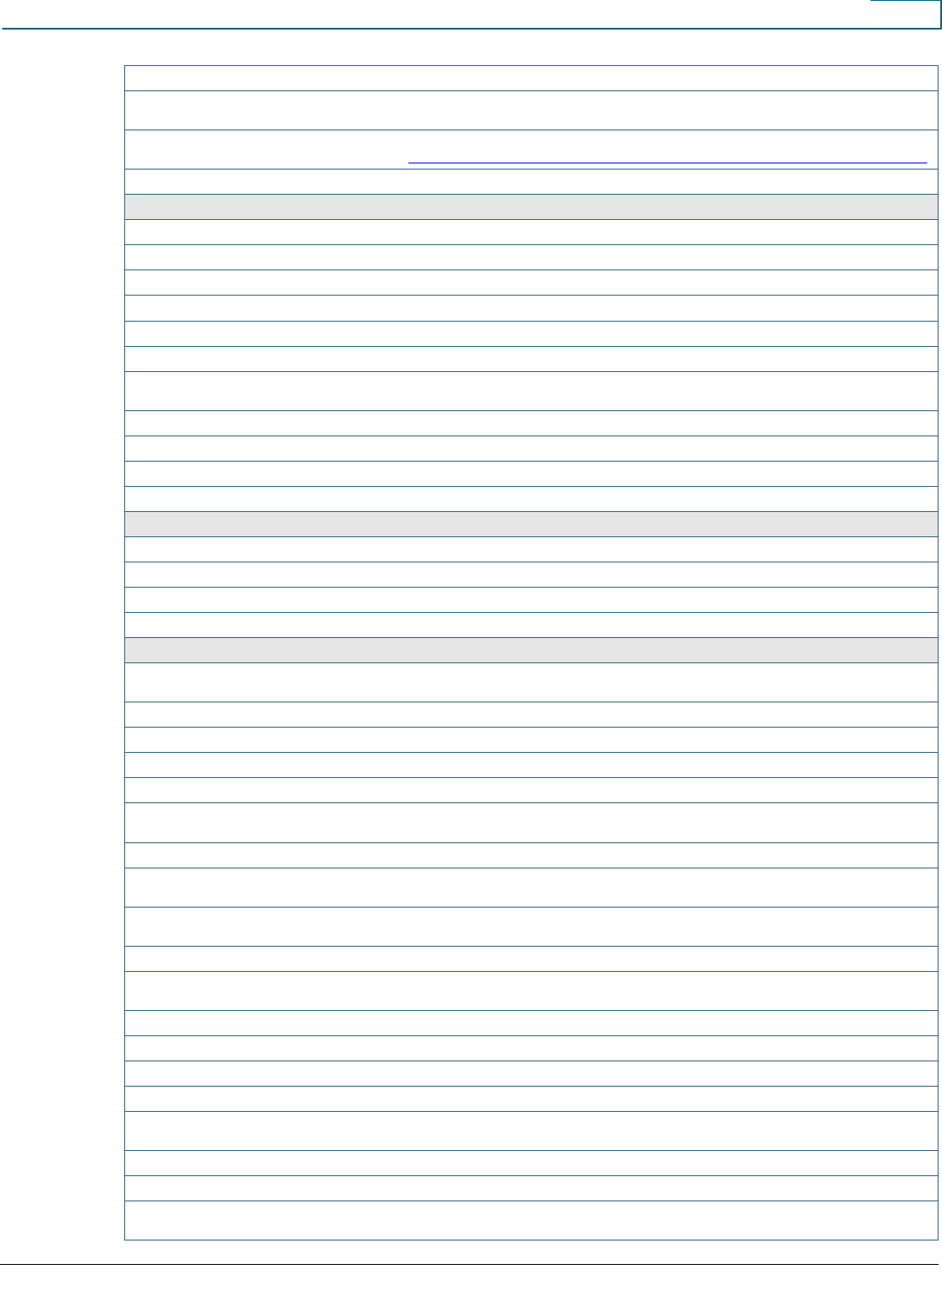Click the last tall row of the table

(x=531, y=1221)
